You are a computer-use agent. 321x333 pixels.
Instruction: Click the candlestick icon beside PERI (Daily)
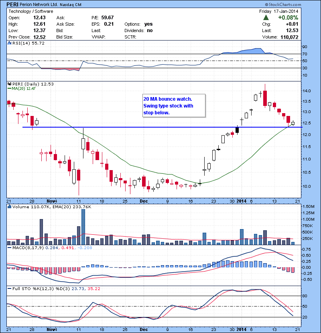coord(10,84)
